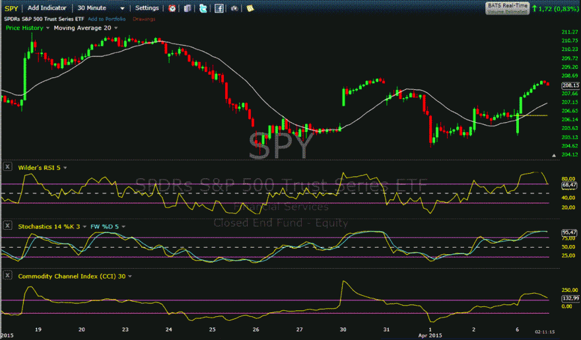Click the 02:11:15 countdown timer text

[x=545, y=332]
